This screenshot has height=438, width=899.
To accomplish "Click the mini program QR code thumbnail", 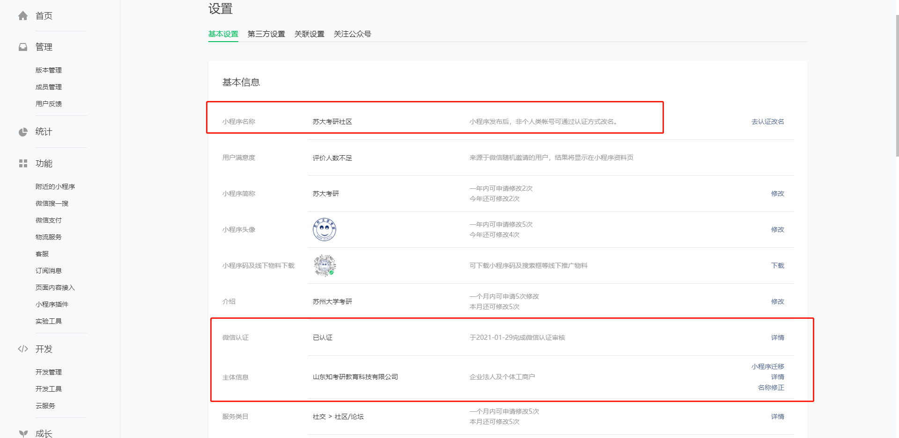I will coord(324,266).
